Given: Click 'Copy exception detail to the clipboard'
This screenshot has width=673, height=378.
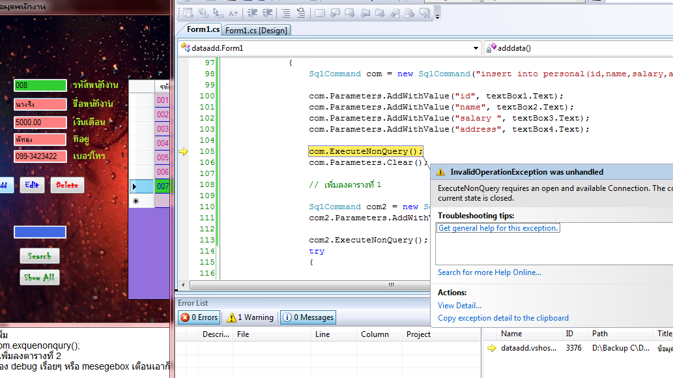Looking at the screenshot, I should coord(503,318).
